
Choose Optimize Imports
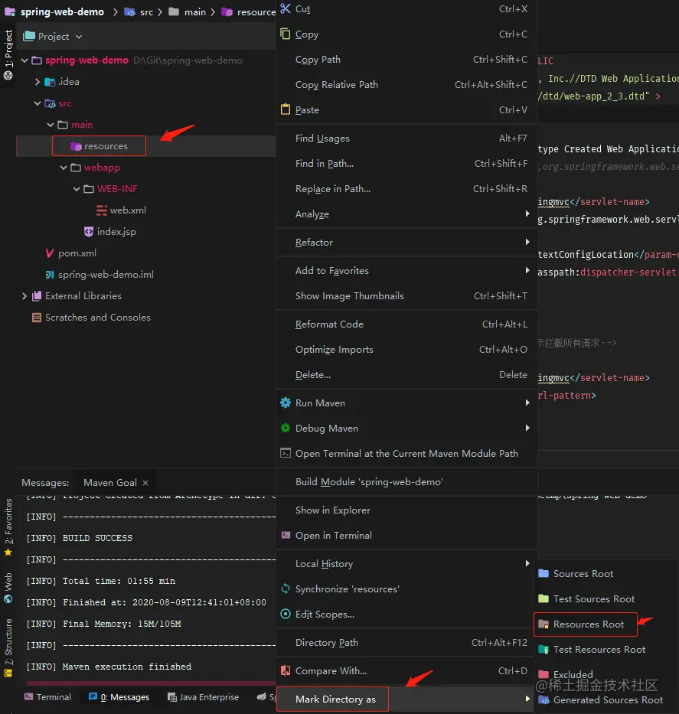click(x=406, y=349)
